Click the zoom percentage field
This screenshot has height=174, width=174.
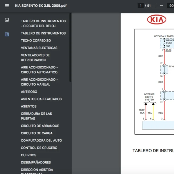pos(170,6)
